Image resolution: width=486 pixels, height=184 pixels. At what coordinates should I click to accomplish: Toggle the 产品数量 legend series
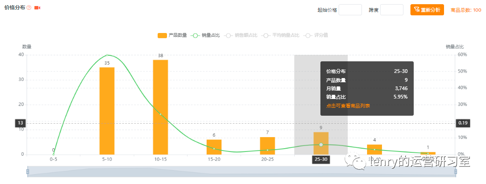(172, 35)
